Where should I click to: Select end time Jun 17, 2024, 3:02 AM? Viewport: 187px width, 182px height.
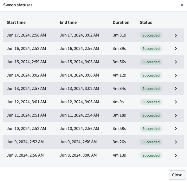pyautogui.click(x=79, y=35)
